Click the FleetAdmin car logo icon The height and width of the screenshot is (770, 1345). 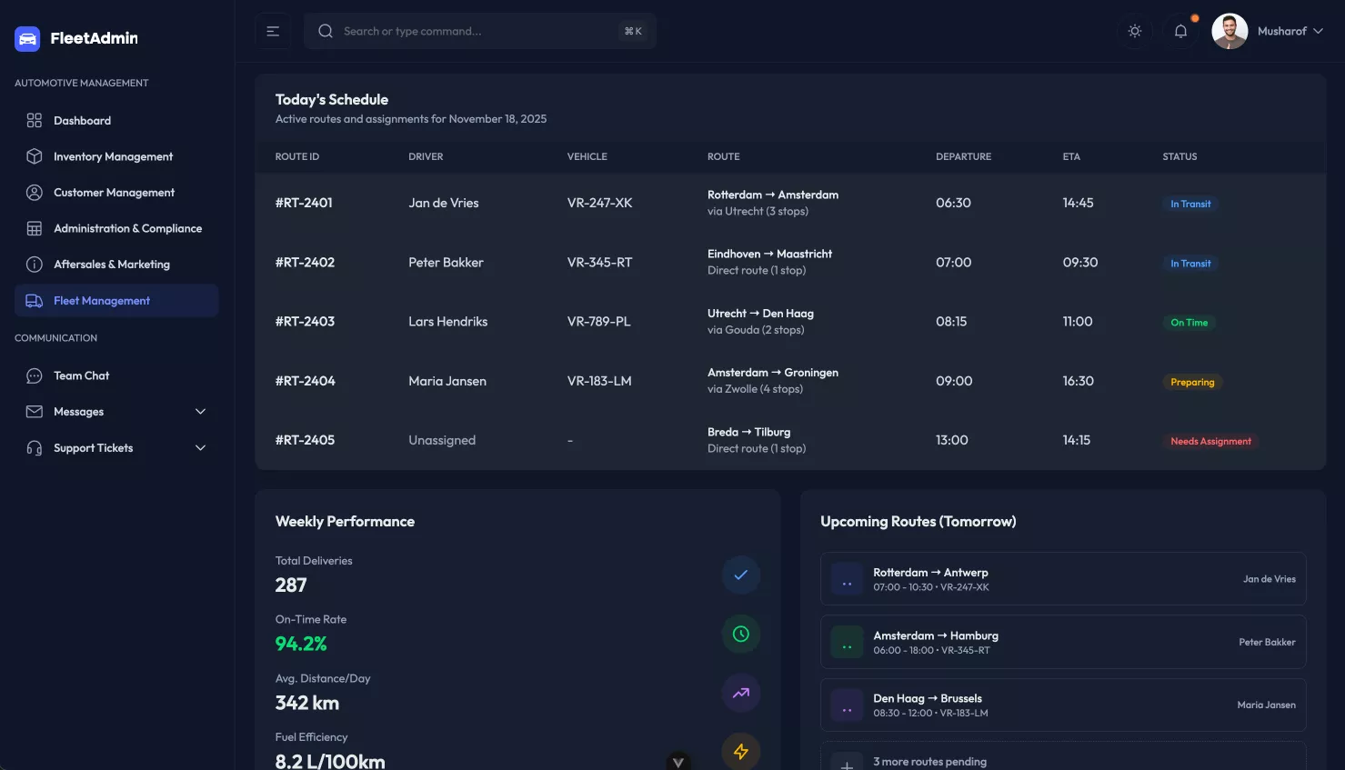point(27,38)
